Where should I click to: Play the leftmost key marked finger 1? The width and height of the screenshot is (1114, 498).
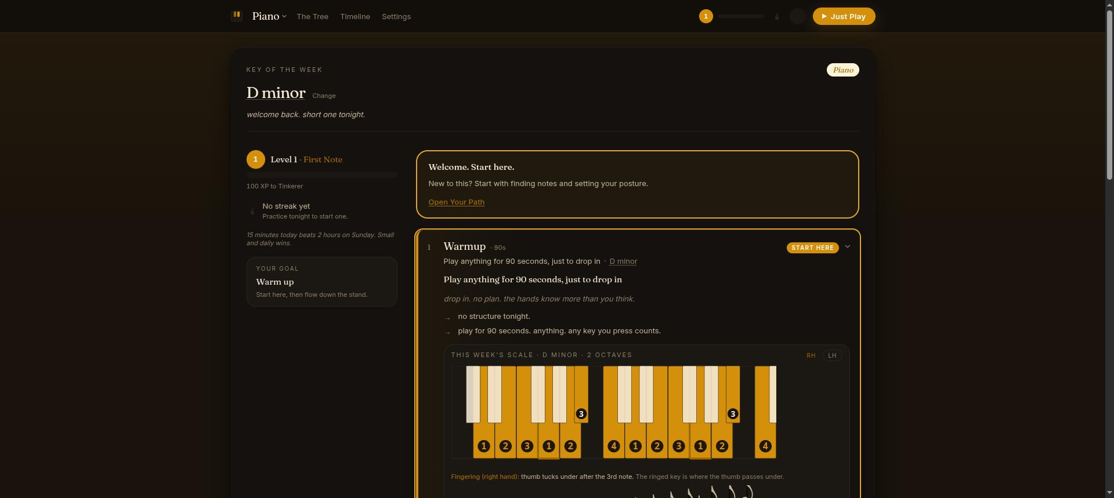click(x=483, y=441)
